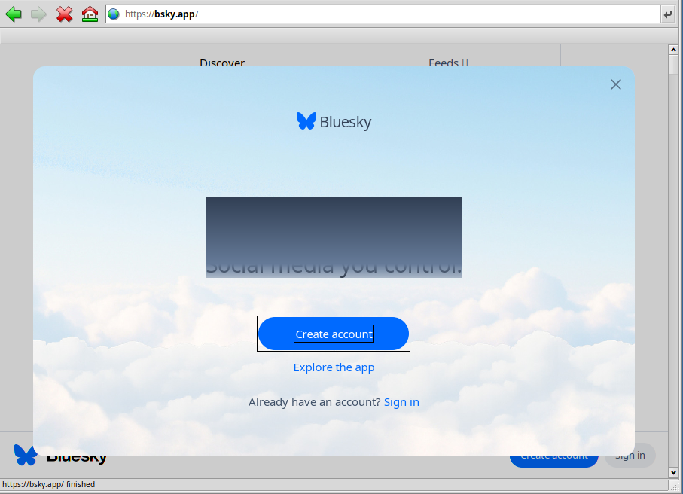Focus the bsky.app URL address field
This screenshot has width=683, height=494.
377,14
